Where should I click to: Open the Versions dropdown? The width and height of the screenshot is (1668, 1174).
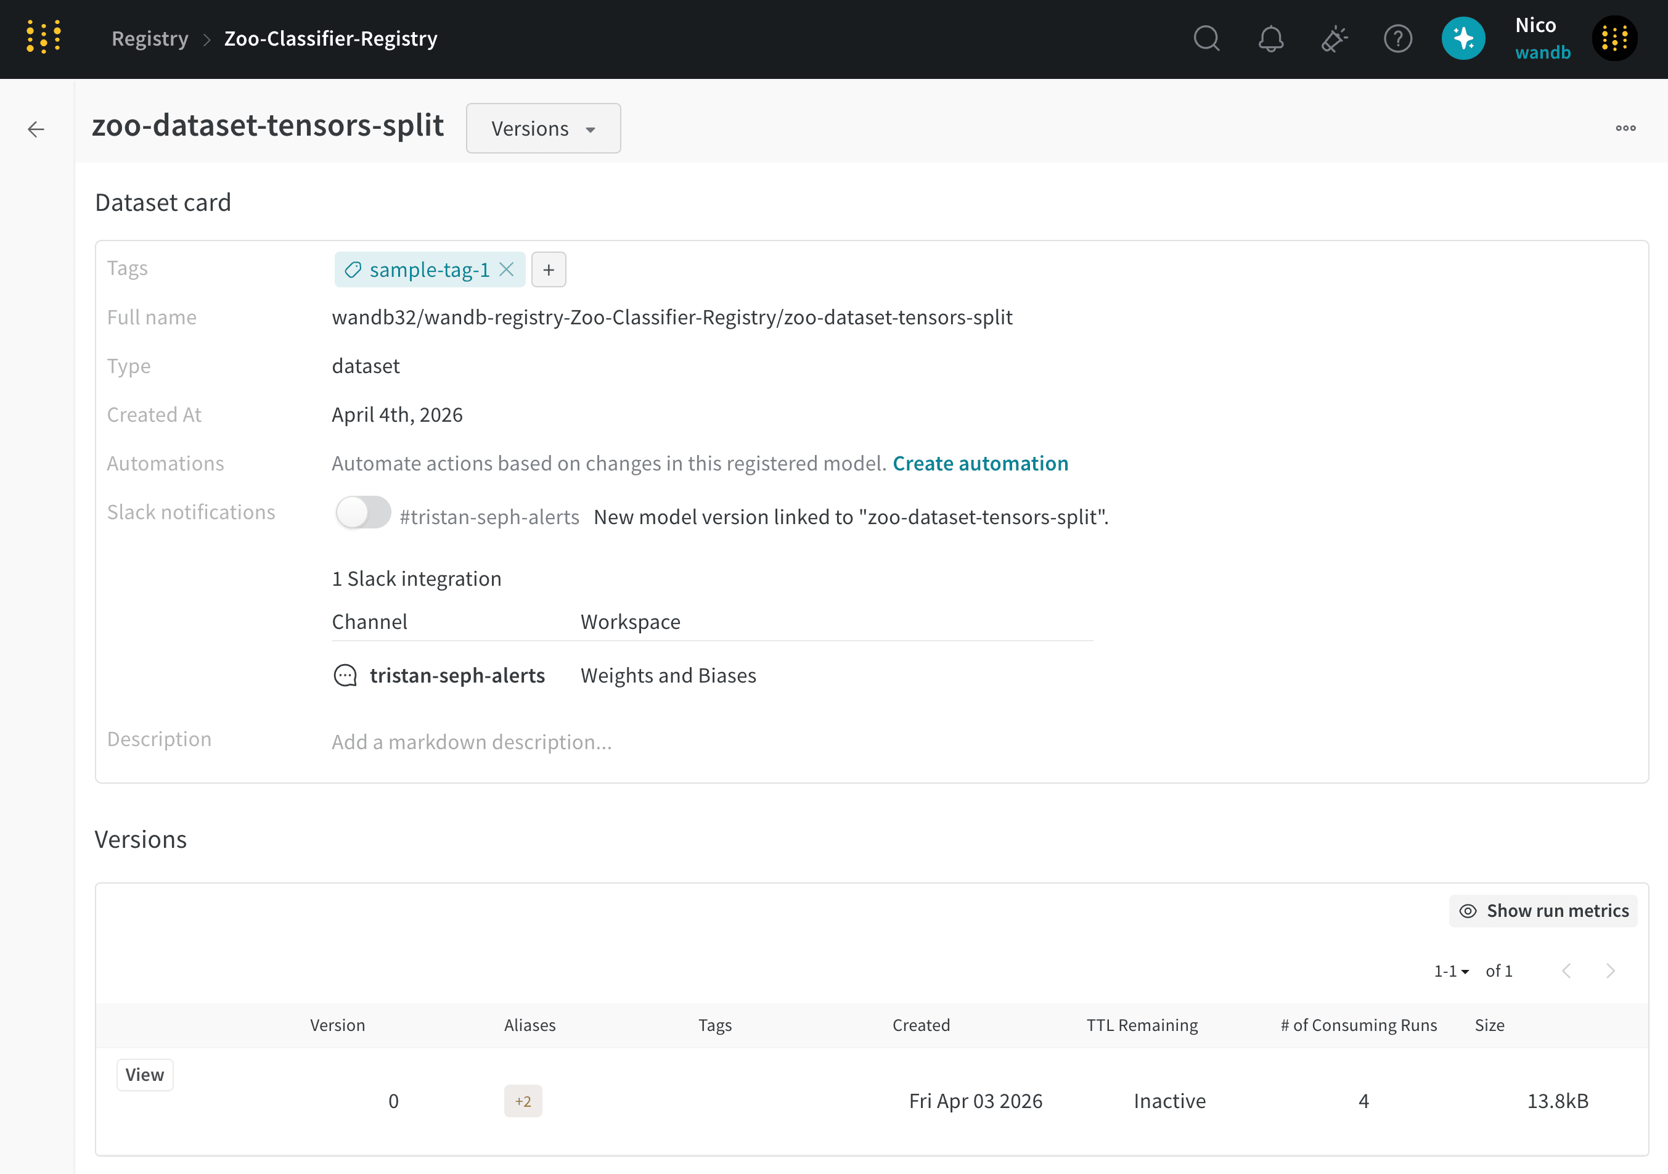(544, 128)
